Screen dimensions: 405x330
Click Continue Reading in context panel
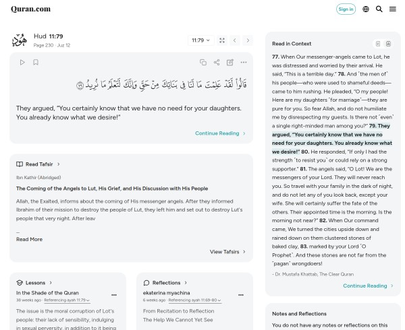(368, 286)
